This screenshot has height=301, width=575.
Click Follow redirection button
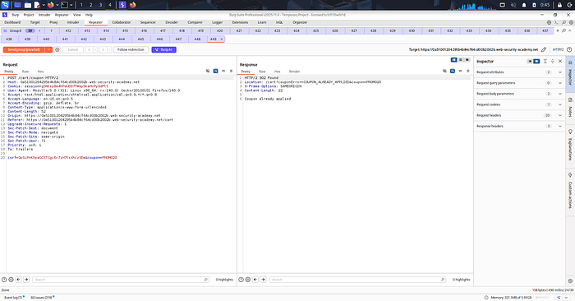(x=131, y=49)
